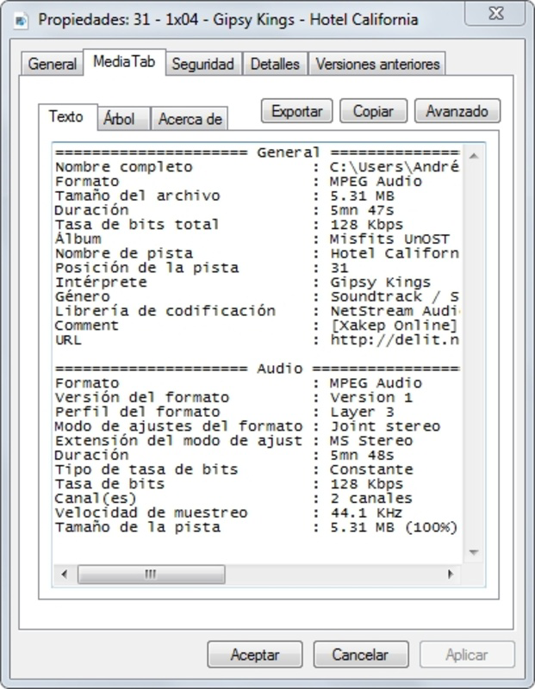Click the 'Layer 3' profile value

[x=362, y=413]
